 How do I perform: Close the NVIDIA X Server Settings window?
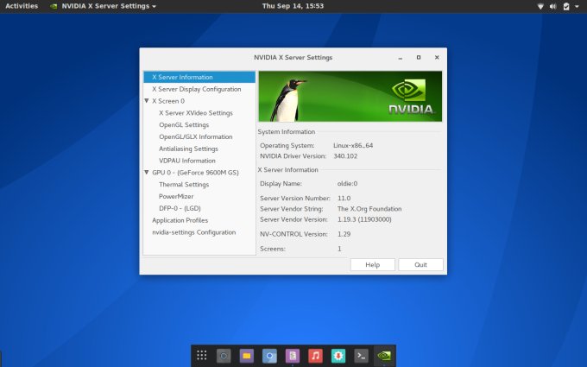point(437,57)
